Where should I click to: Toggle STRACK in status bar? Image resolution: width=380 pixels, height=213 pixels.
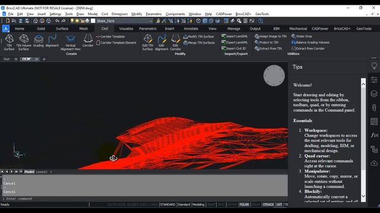point(268,205)
